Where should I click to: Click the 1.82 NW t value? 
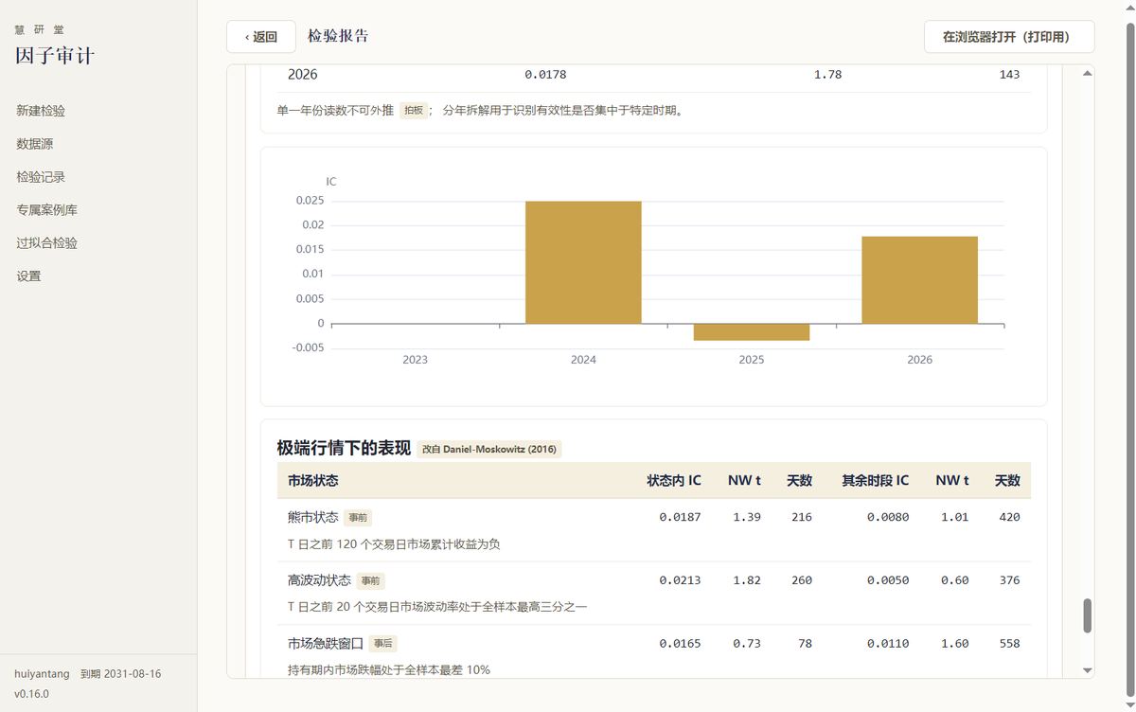746,580
